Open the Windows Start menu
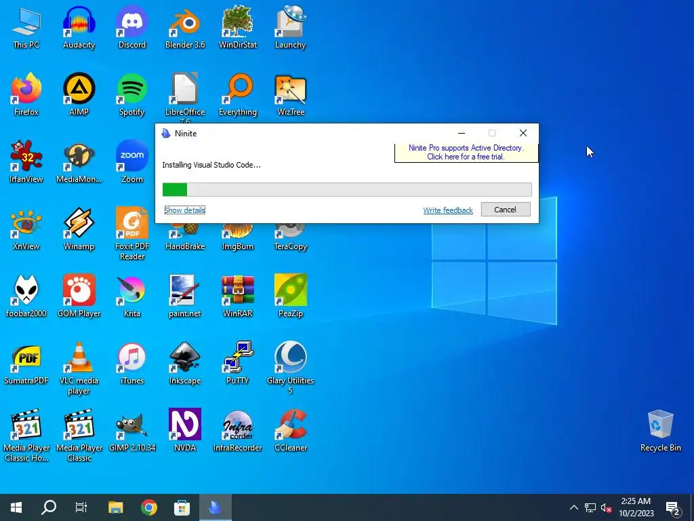The image size is (694, 521). pos(16,507)
